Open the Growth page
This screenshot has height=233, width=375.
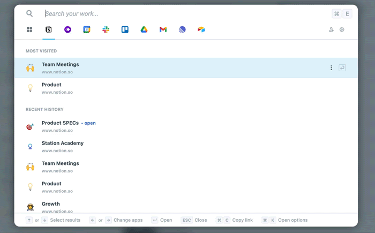[186, 206]
